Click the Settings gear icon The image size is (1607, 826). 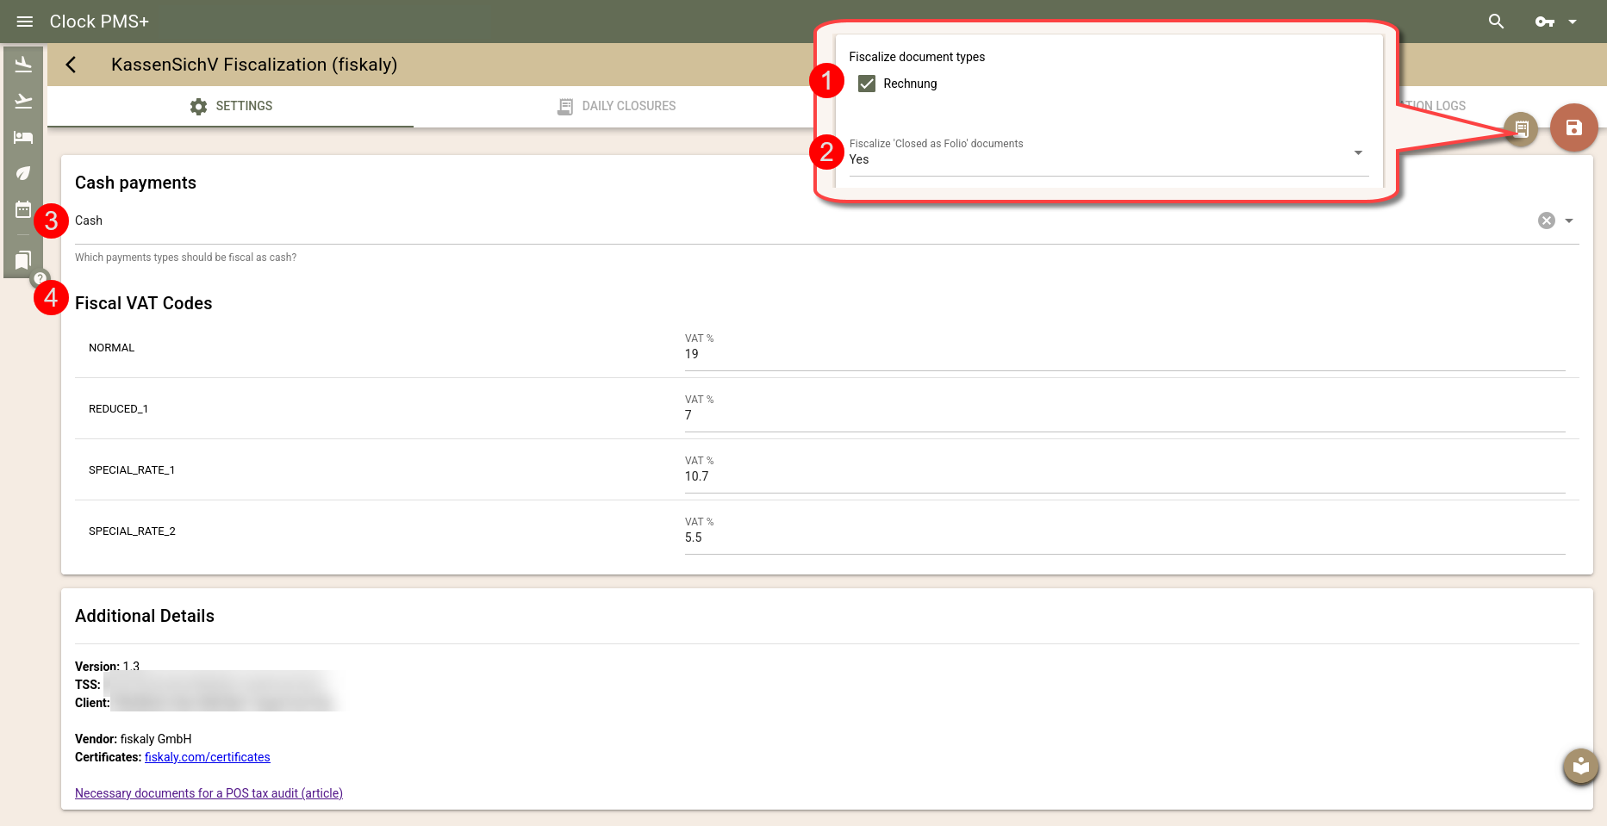199,106
